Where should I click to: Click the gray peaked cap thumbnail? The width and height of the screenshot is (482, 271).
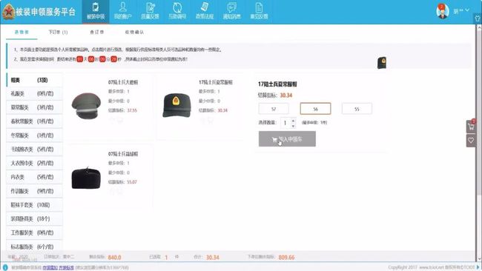point(86,106)
